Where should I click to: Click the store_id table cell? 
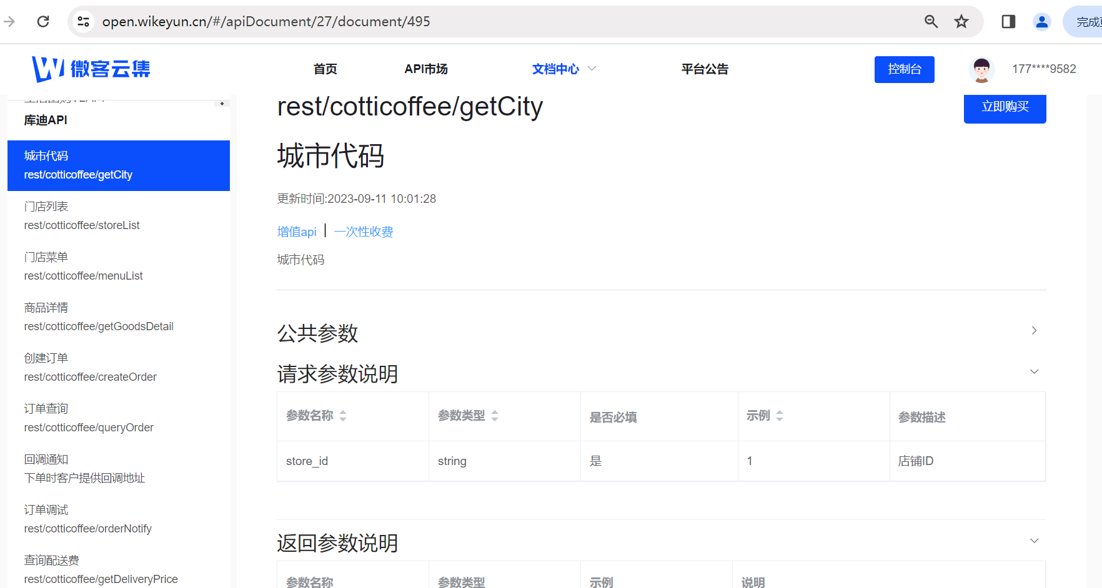pyautogui.click(x=353, y=461)
